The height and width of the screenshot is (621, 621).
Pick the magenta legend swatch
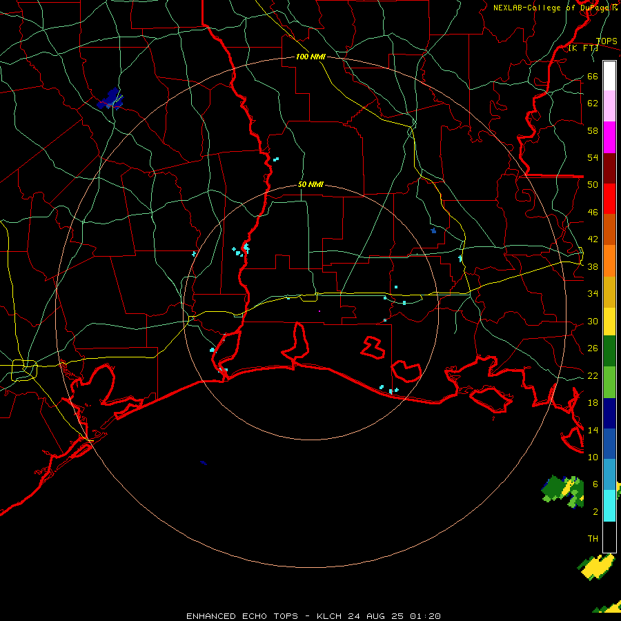[609, 137]
